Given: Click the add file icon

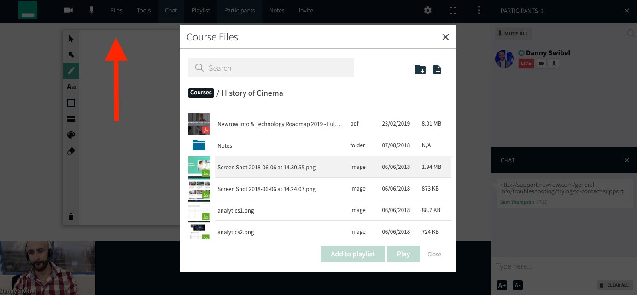Looking at the screenshot, I should click(x=437, y=69).
